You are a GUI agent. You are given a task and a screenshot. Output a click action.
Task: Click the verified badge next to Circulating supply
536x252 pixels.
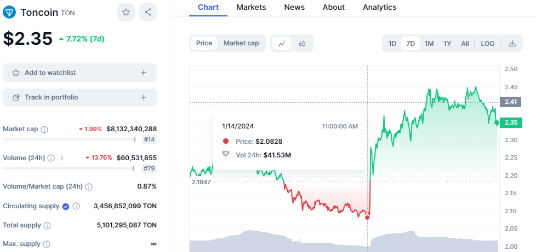click(66, 206)
